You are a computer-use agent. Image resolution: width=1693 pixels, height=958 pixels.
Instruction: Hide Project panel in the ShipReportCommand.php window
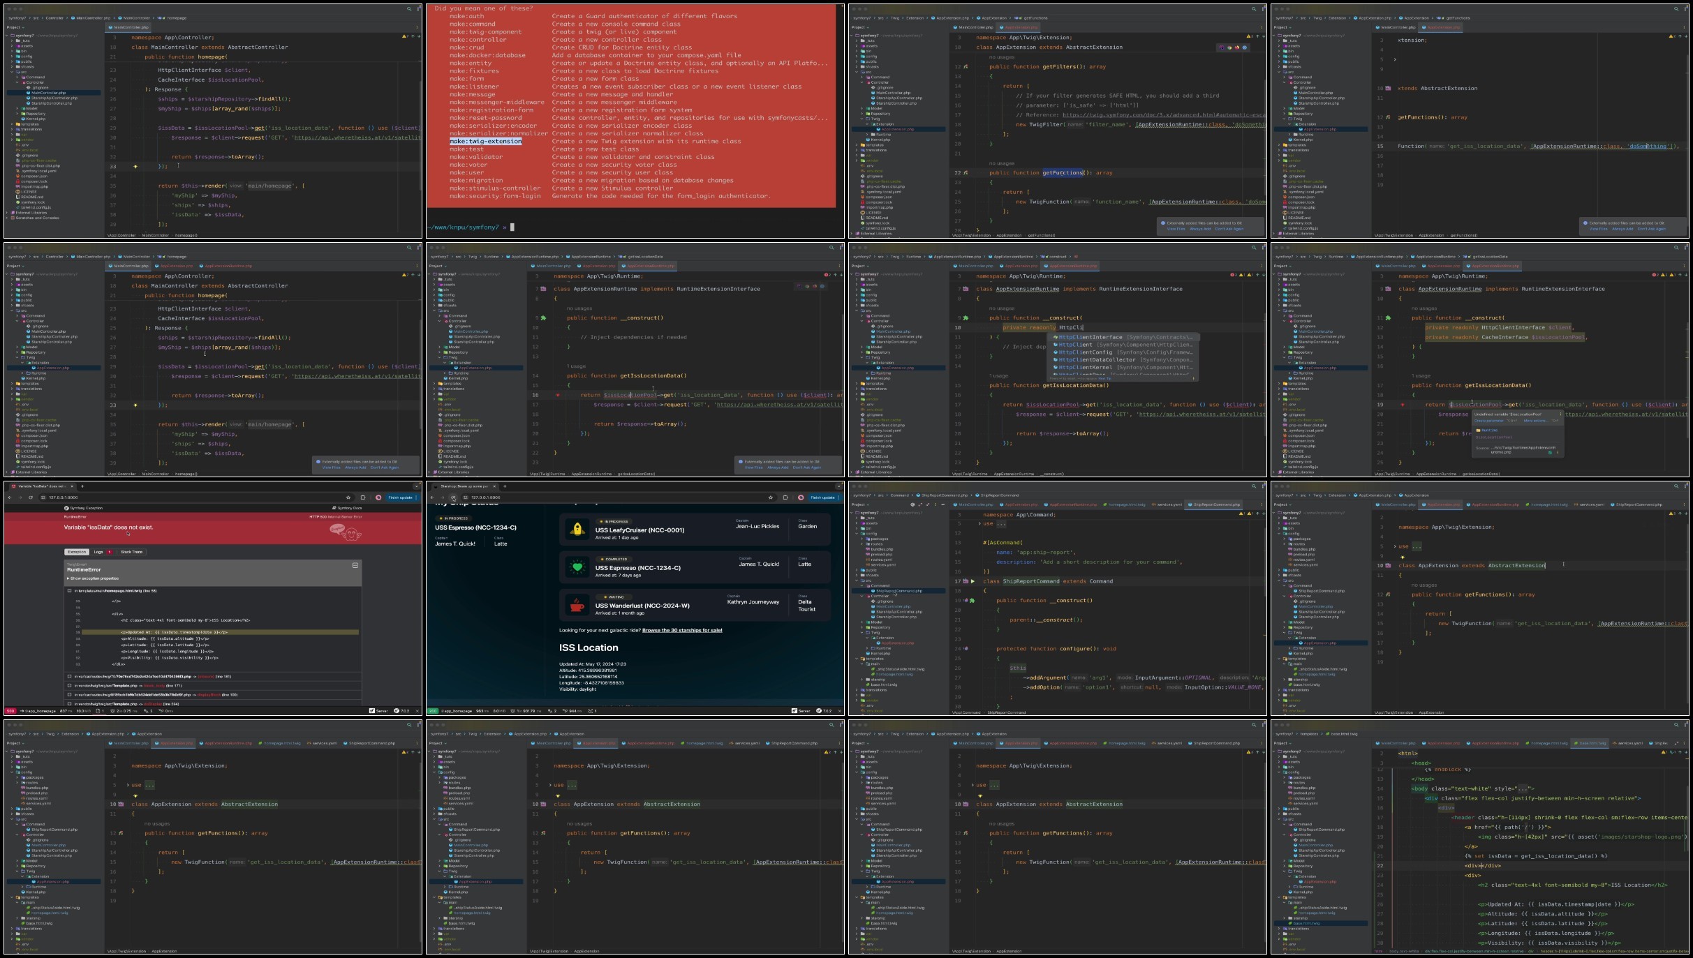coord(942,504)
